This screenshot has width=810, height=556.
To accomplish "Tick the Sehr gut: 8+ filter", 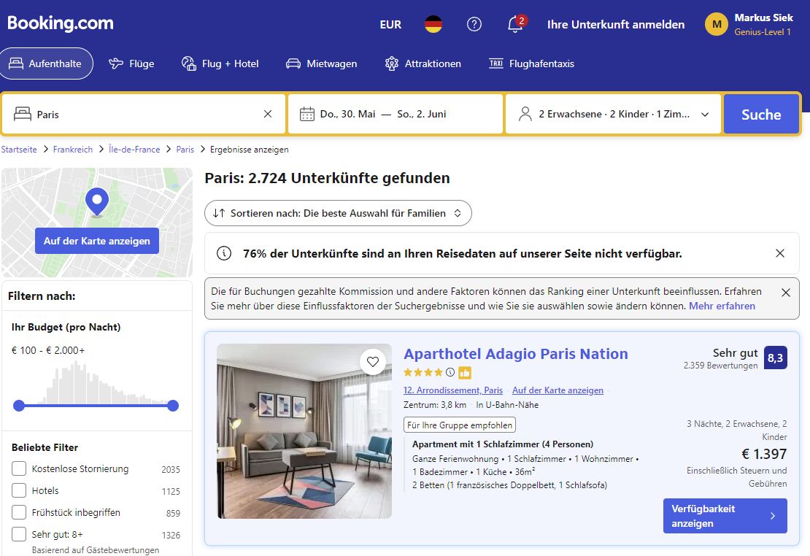I will point(19,534).
